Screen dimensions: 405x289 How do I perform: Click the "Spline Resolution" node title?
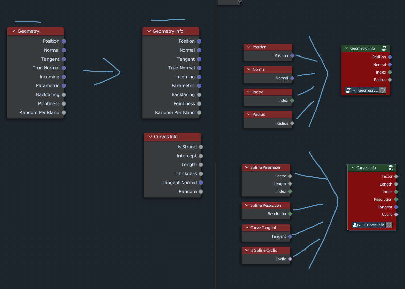tap(266, 205)
